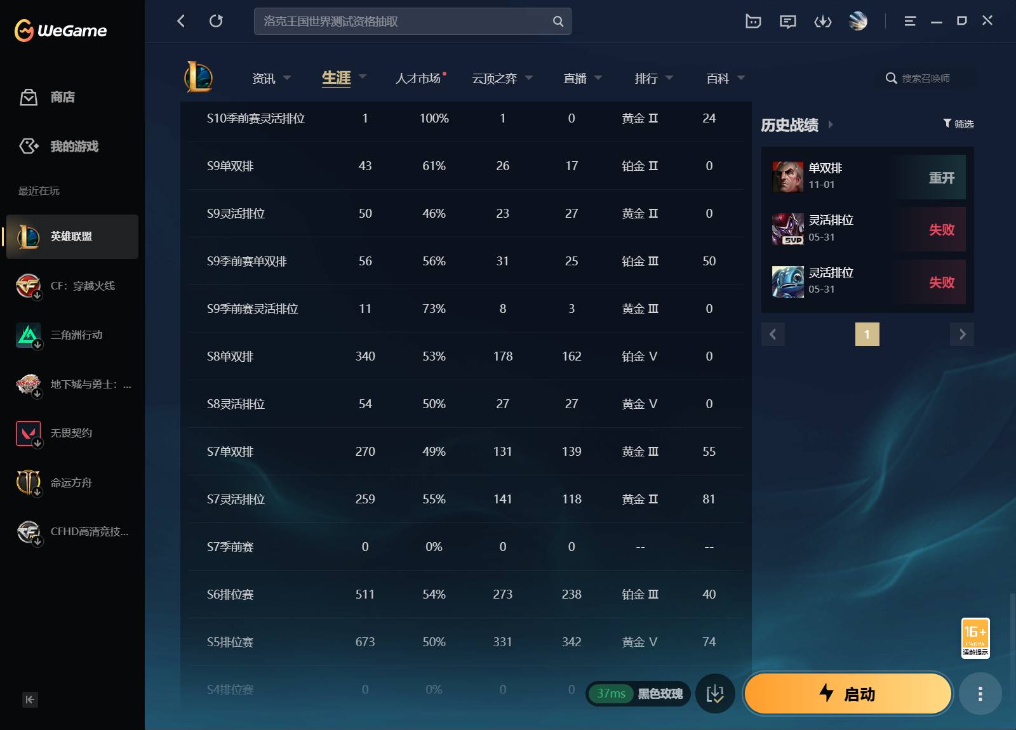View the 16+ age rating notice
Screen dimensions: 1016x730
pyautogui.click(x=975, y=637)
